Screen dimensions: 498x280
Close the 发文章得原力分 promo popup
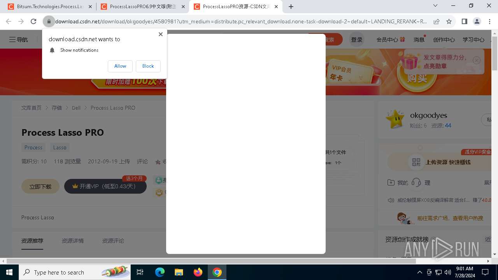click(477, 60)
